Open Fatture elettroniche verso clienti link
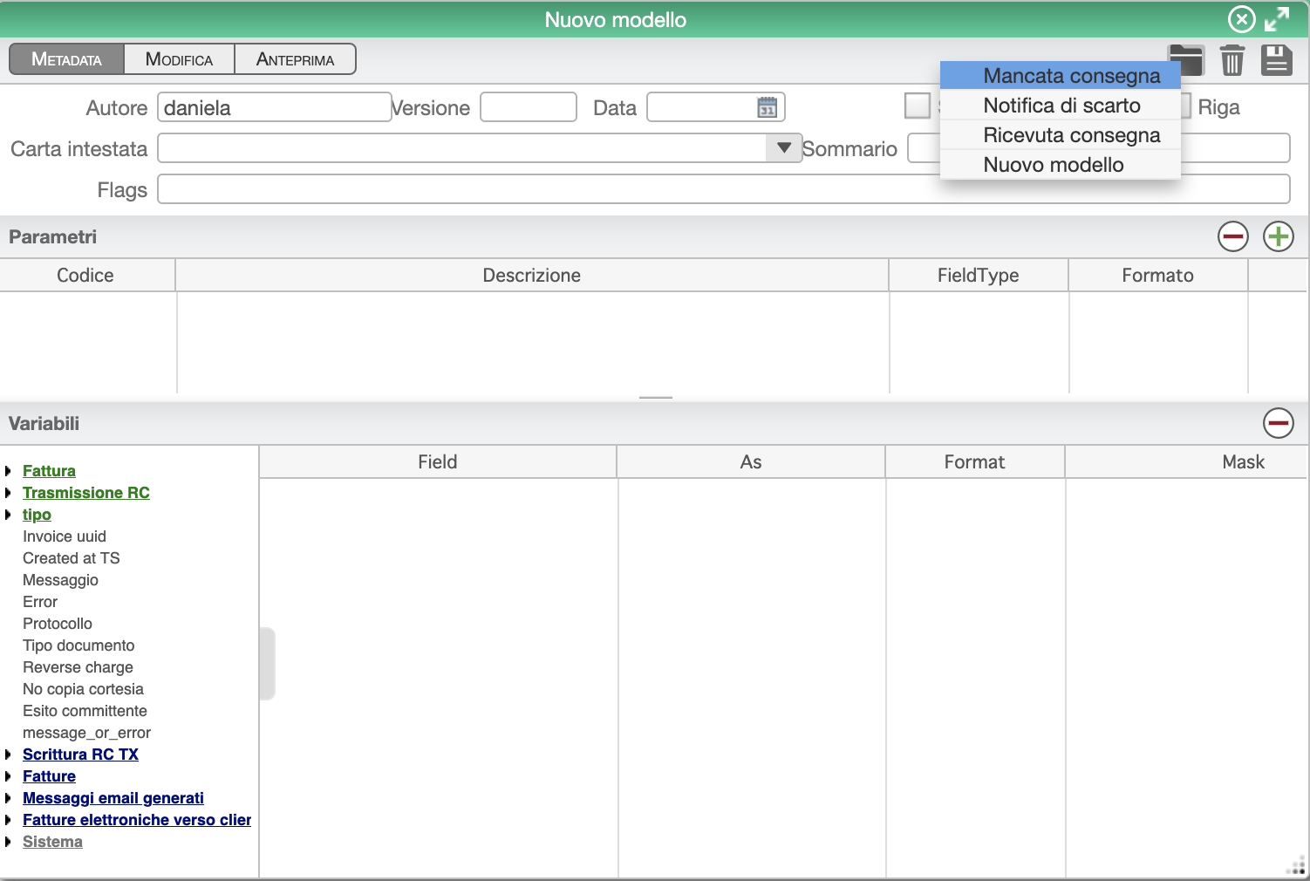Screen dimensions: 1310x881 point(137,820)
